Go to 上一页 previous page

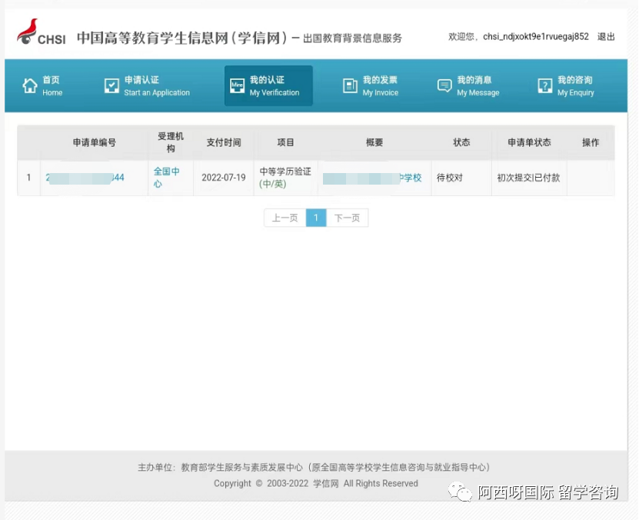[x=284, y=218]
